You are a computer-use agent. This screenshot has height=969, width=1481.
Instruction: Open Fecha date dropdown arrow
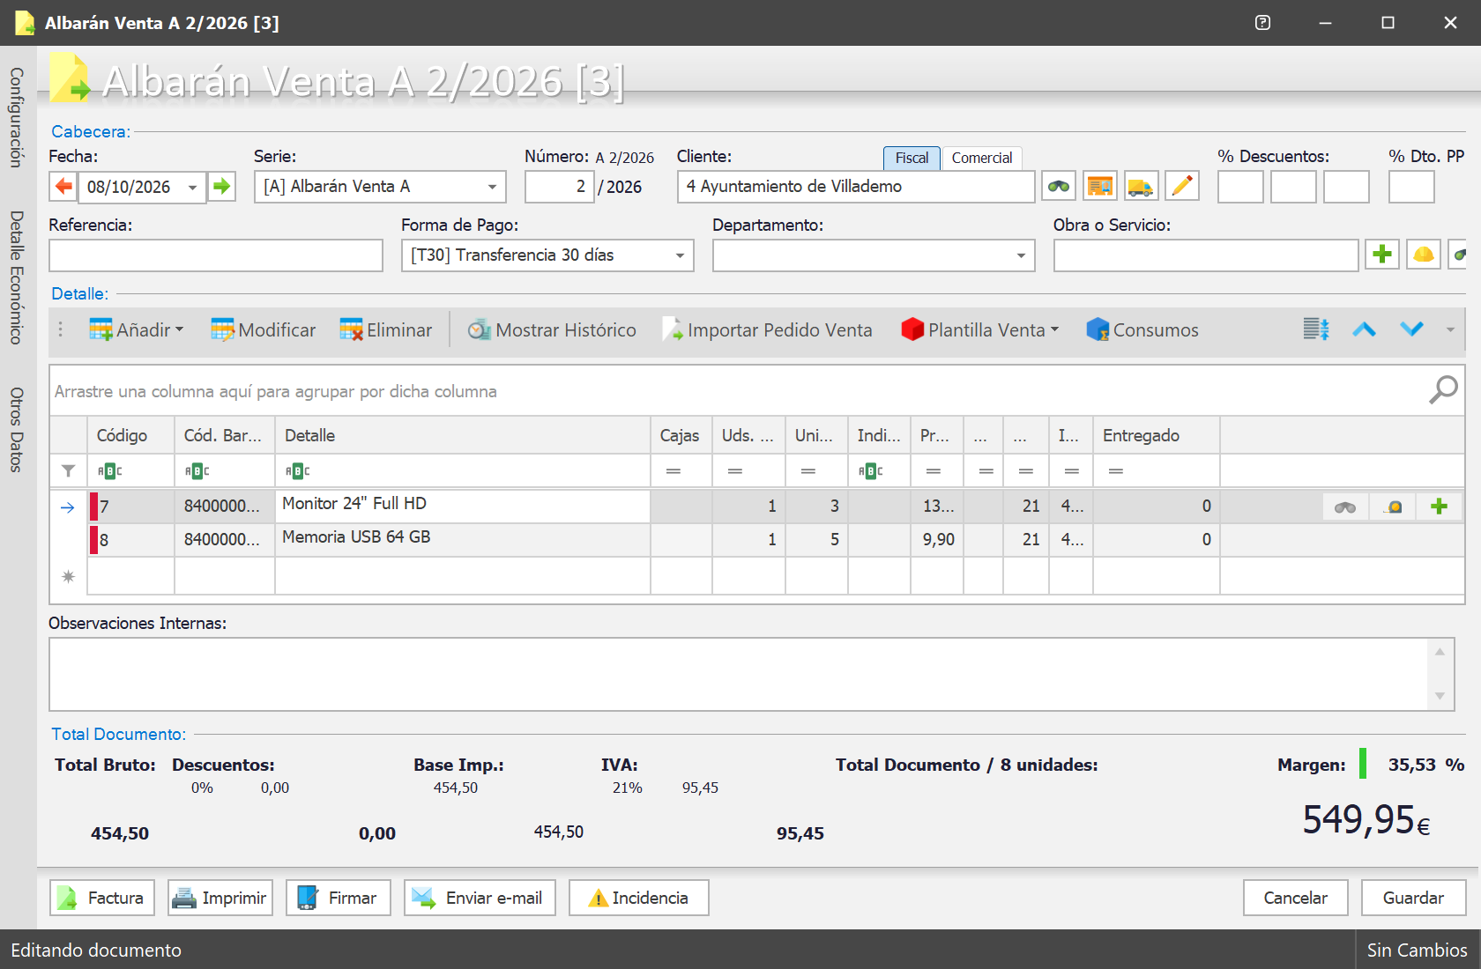click(192, 188)
